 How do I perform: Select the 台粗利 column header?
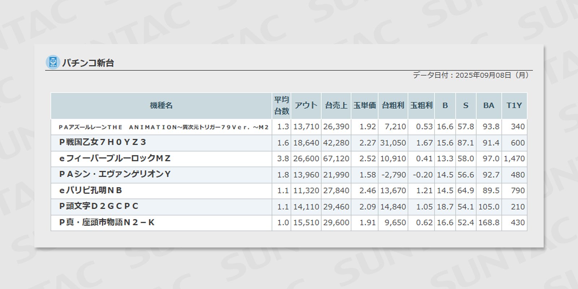(393, 105)
